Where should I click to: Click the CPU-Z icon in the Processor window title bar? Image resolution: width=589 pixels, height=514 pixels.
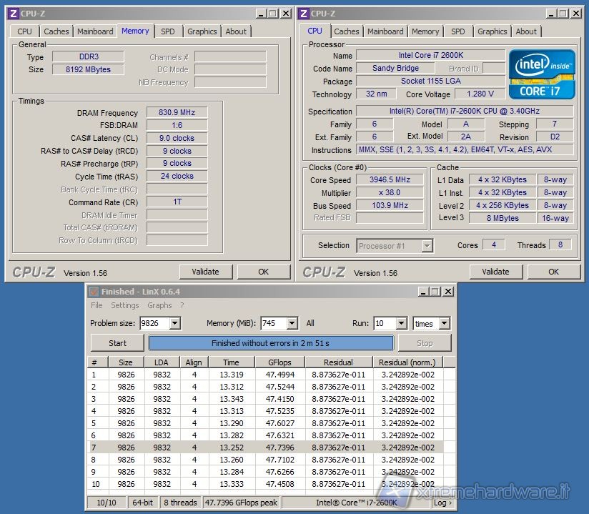click(x=303, y=13)
